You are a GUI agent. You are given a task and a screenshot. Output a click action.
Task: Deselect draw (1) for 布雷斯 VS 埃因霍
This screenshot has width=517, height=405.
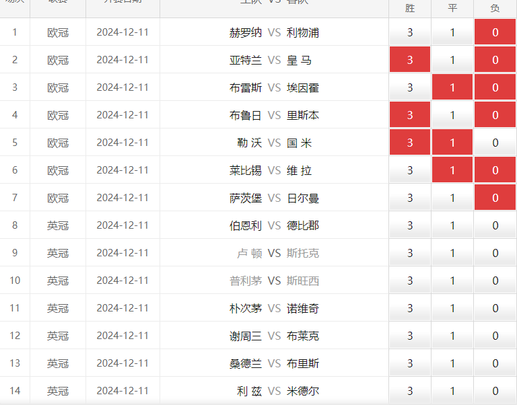(x=452, y=87)
